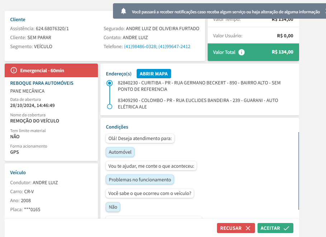326x237 pixels.
Task: Click the Assistência number 624.68076320/1
Action: (x=52, y=28)
